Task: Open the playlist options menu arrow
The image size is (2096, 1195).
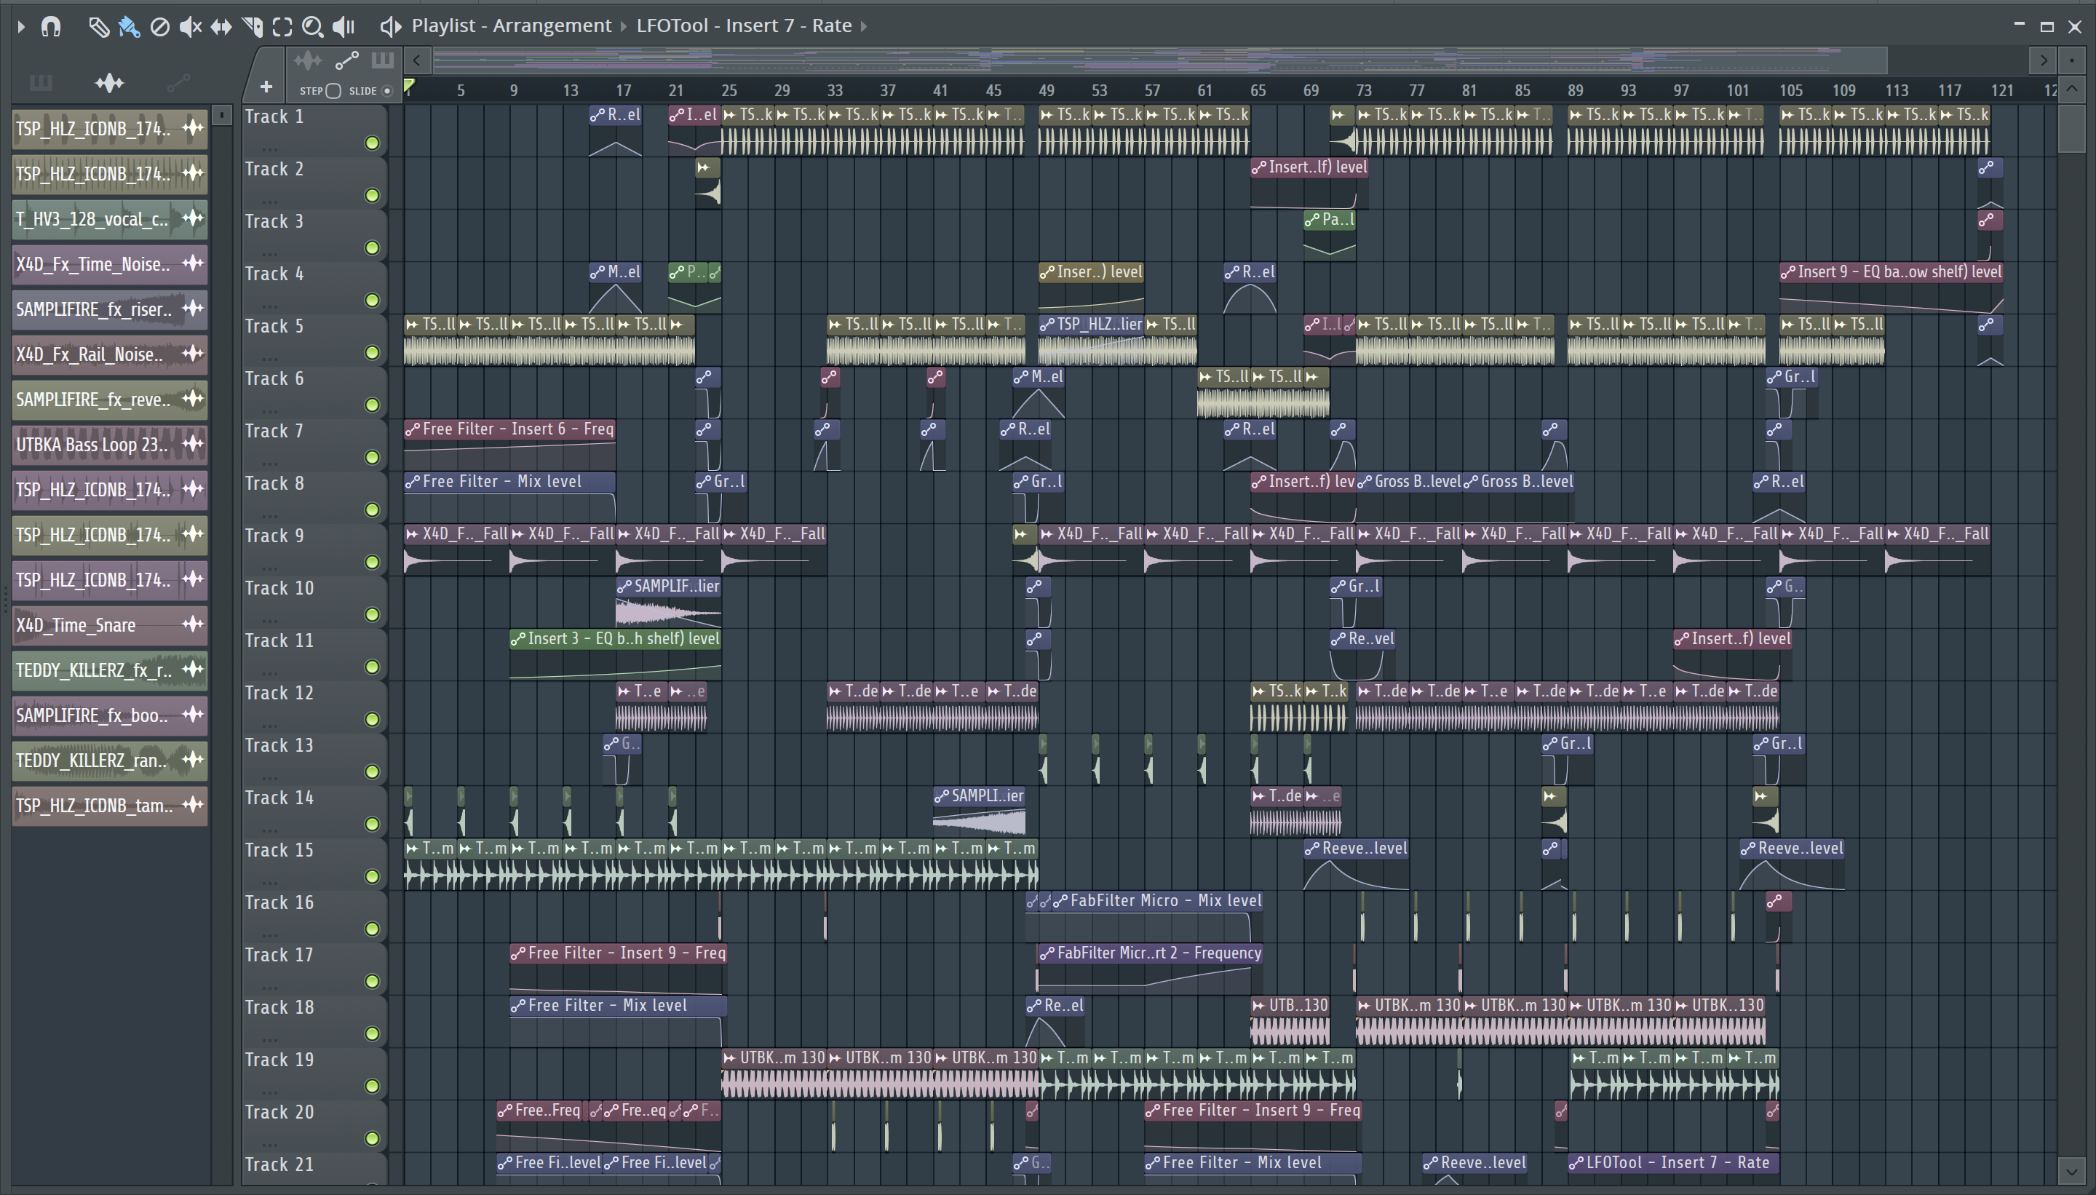Action: pos(21,26)
